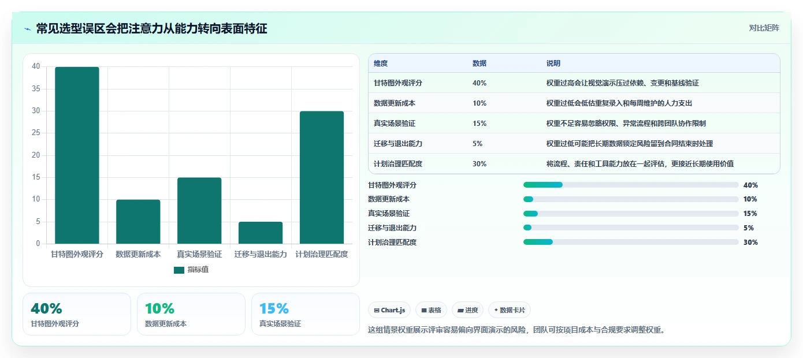Click the 说明 column header
Screen dimensions: 803x358
[553, 64]
